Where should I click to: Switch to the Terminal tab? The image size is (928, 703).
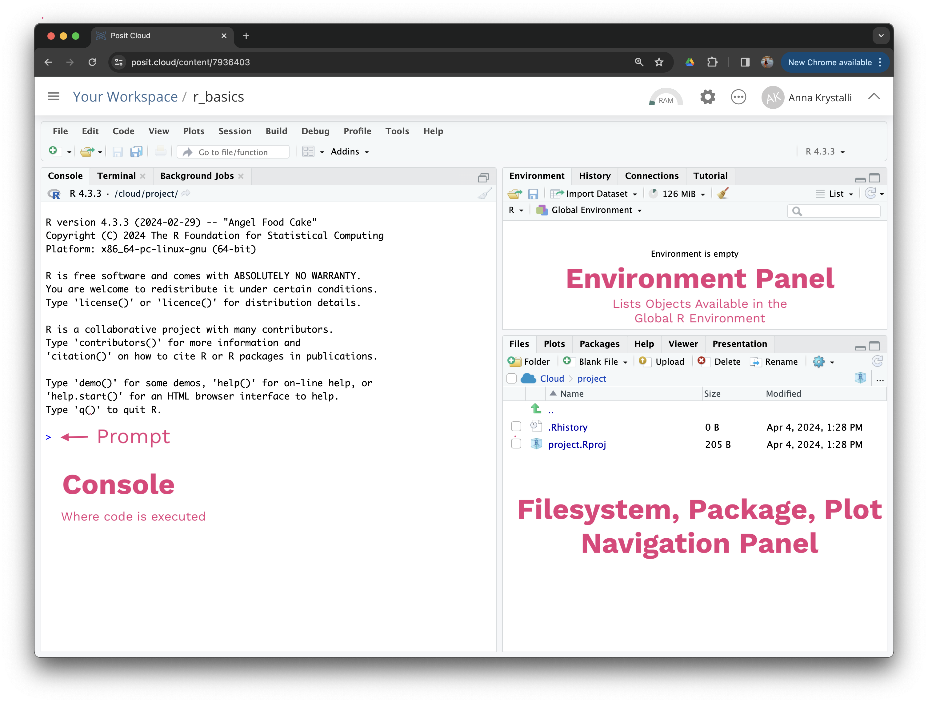coord(116,176)
